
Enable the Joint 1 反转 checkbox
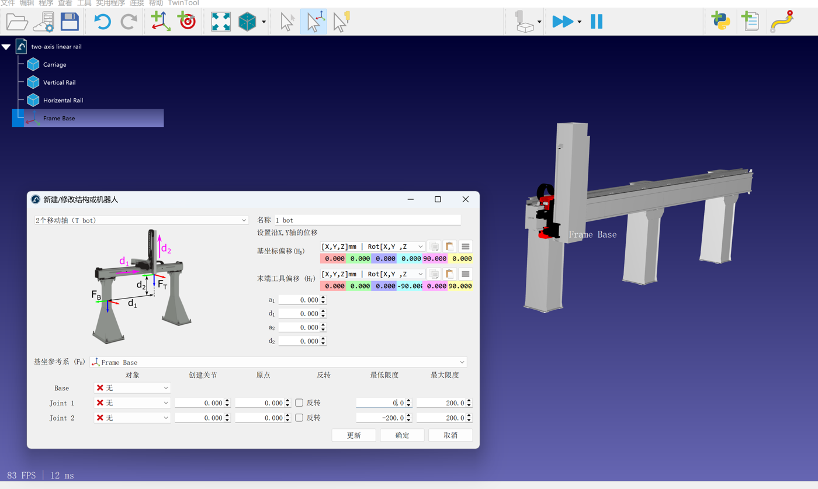tap(299, 403)
